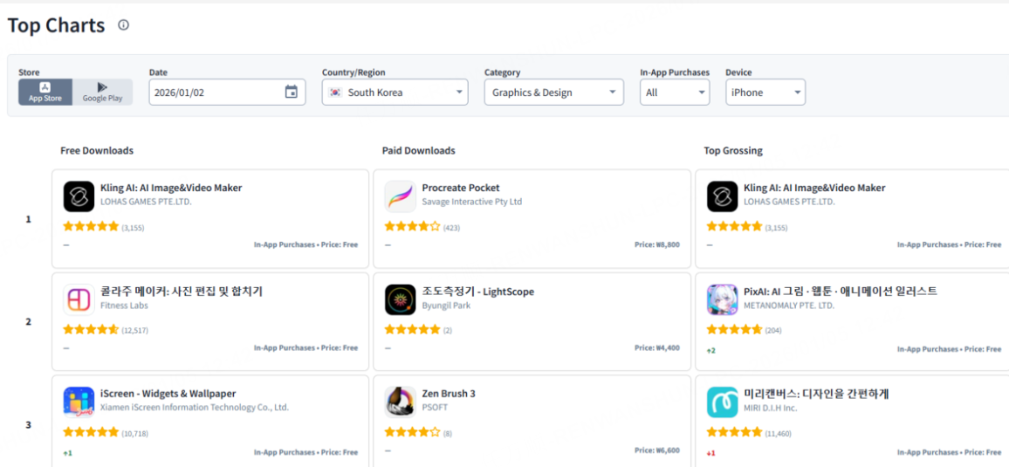Open Procreate Pocket app title
The image size is (1009, 467).
point(461,188)
